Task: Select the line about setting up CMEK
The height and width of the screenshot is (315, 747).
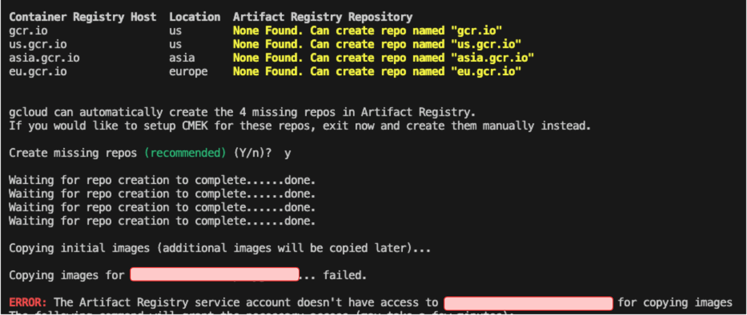Action: click(x=300, y=126)
